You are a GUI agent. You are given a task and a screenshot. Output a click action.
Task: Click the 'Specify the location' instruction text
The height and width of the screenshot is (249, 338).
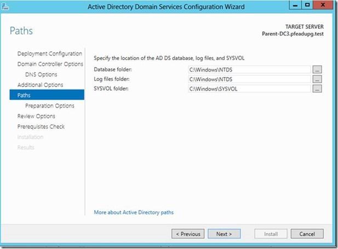pos(169,58)
